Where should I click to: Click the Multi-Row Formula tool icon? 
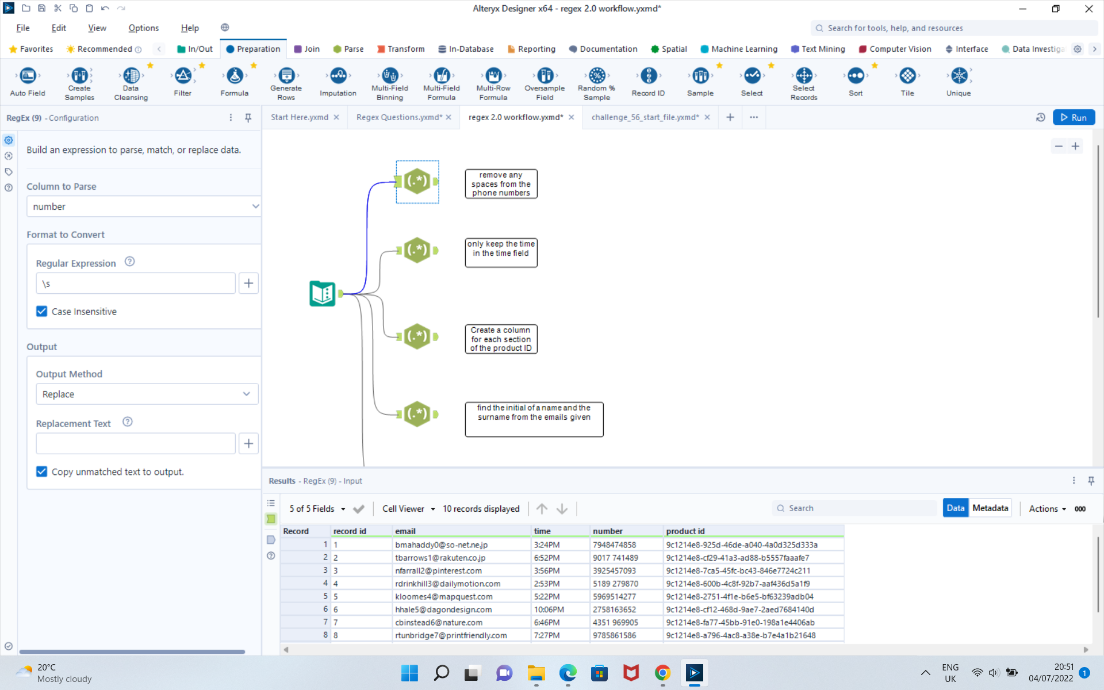(493, 76)
